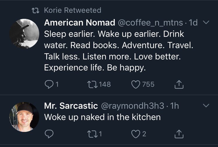Viewport: 218px width, 147px height.
Task: Tap the 'Korie Retweeted' label
Action: 73,10
